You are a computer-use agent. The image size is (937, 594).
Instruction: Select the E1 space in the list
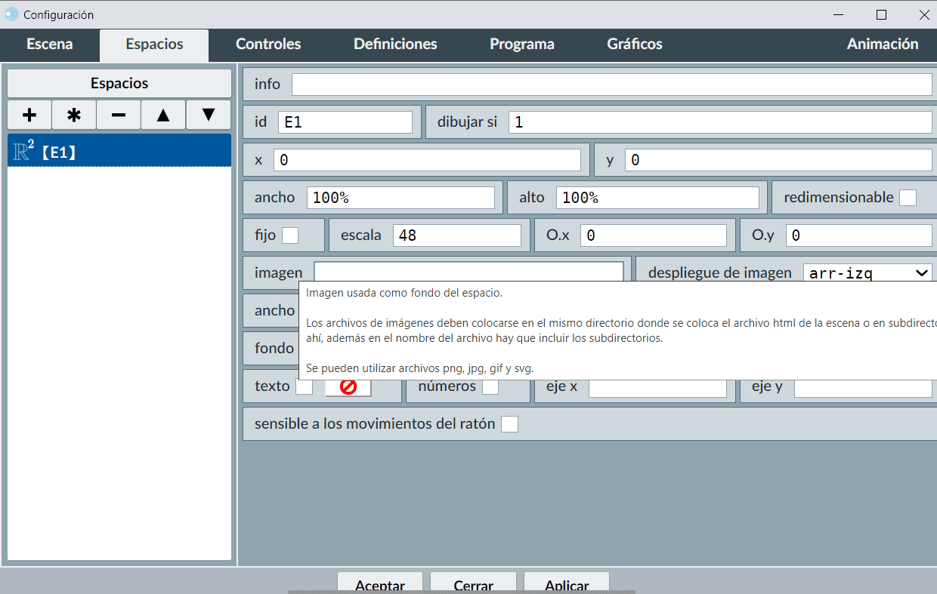pyautogui.click(x=119, y=152)
